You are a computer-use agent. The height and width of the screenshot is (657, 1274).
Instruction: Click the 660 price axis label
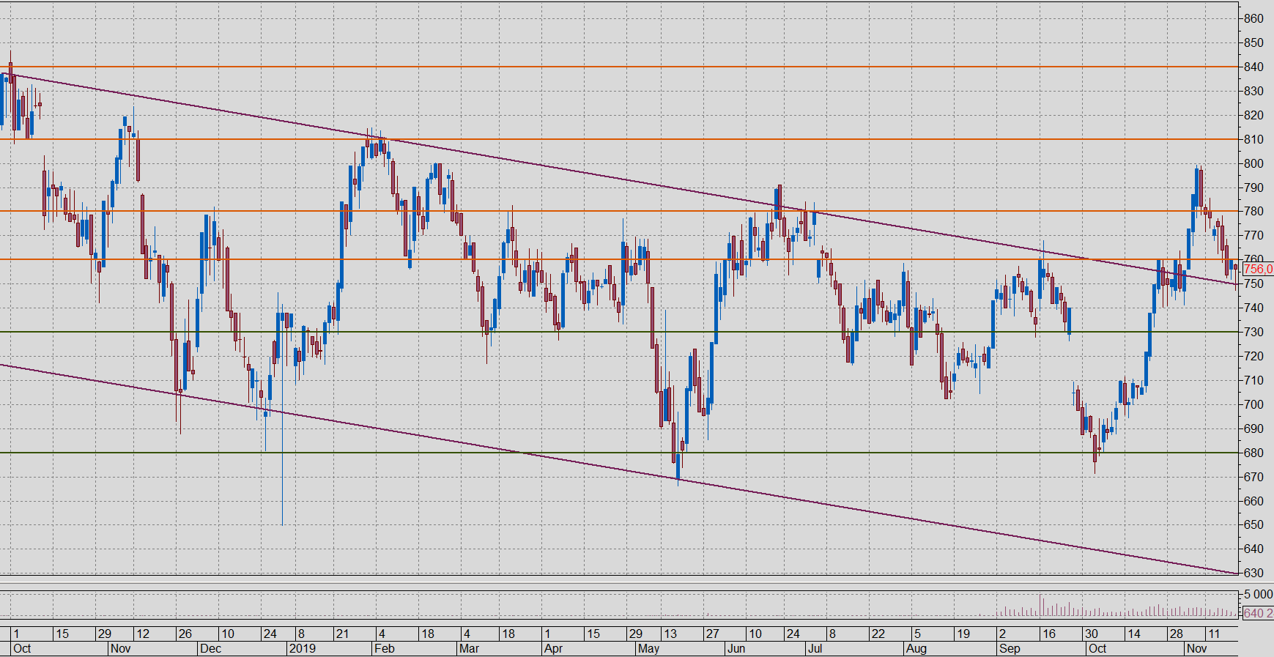tap(1253, 501)
